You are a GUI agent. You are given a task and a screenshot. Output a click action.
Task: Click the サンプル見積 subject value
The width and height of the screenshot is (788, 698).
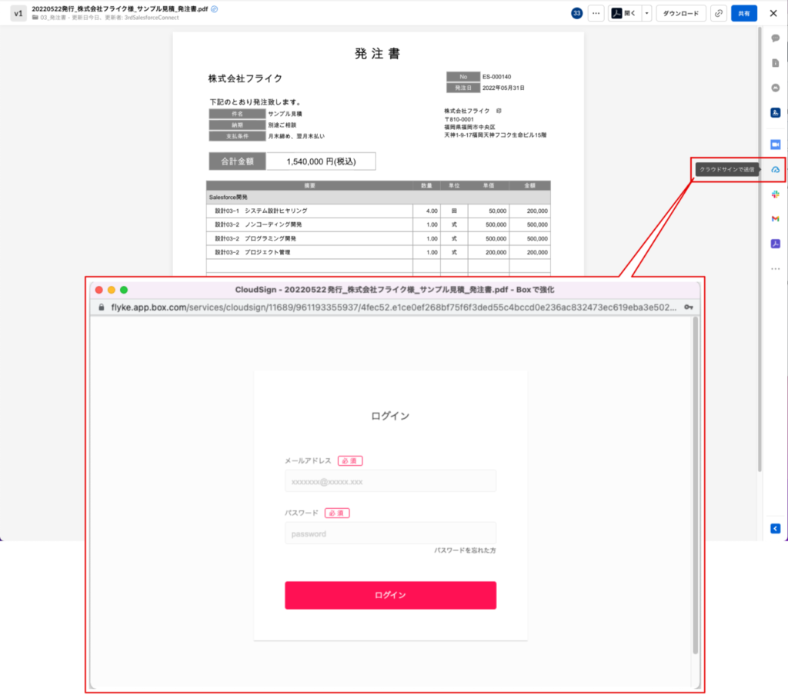pyautogui.click(x=285, y=114)
